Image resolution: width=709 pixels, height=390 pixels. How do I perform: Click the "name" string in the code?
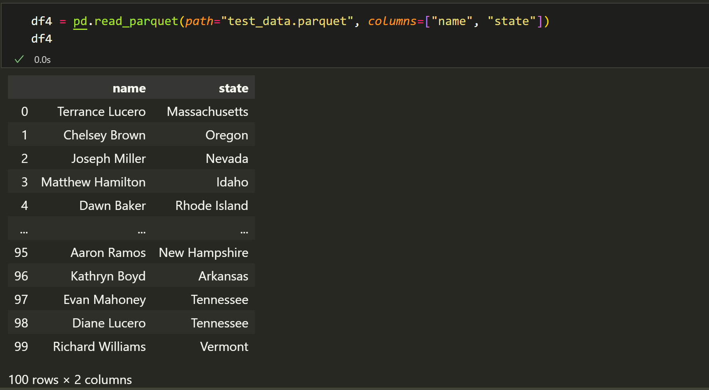[x=452, y=21]
